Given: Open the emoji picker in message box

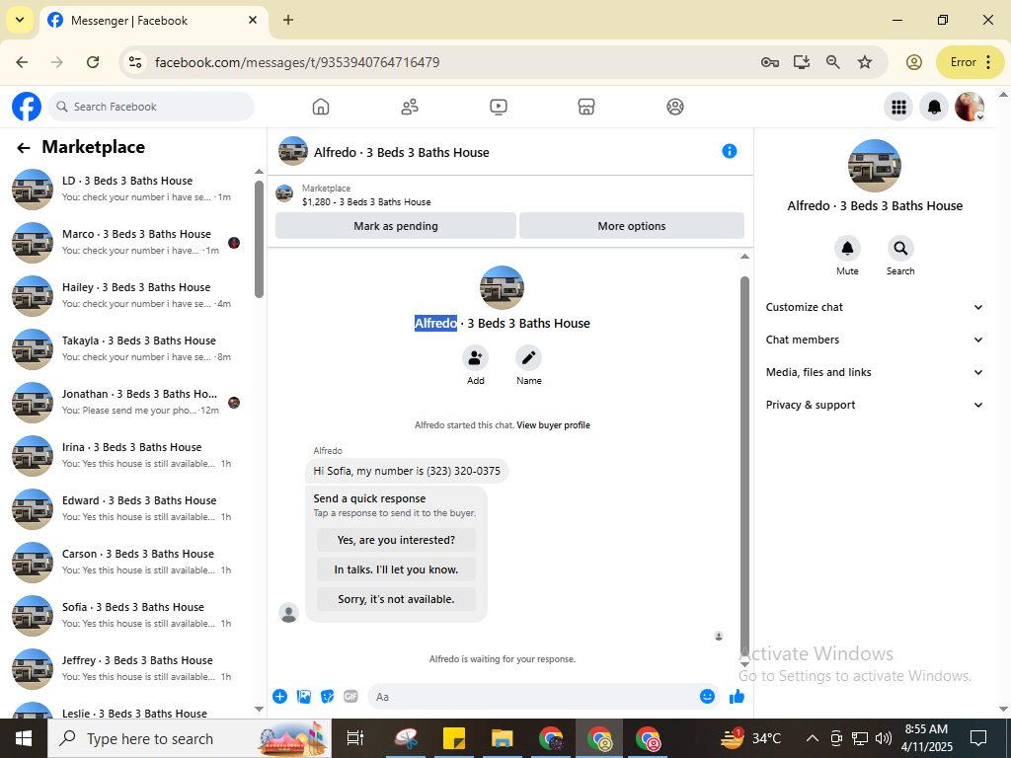Looking at the screenshot, I should click(707, 696).
